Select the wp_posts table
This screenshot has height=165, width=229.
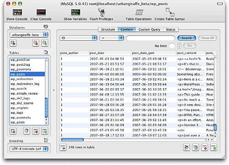tap(27, 74)
